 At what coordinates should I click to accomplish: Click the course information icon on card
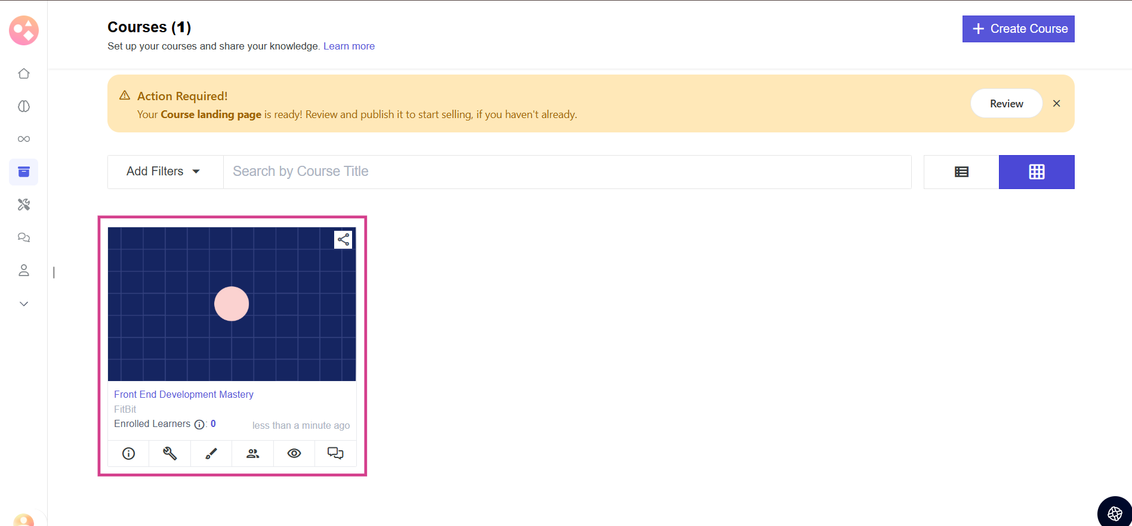pyautogui.click(x=128, y=453)
